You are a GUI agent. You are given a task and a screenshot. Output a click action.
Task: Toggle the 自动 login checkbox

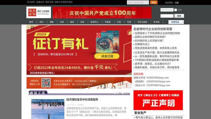pyautogui.click(x=175, y=10)
